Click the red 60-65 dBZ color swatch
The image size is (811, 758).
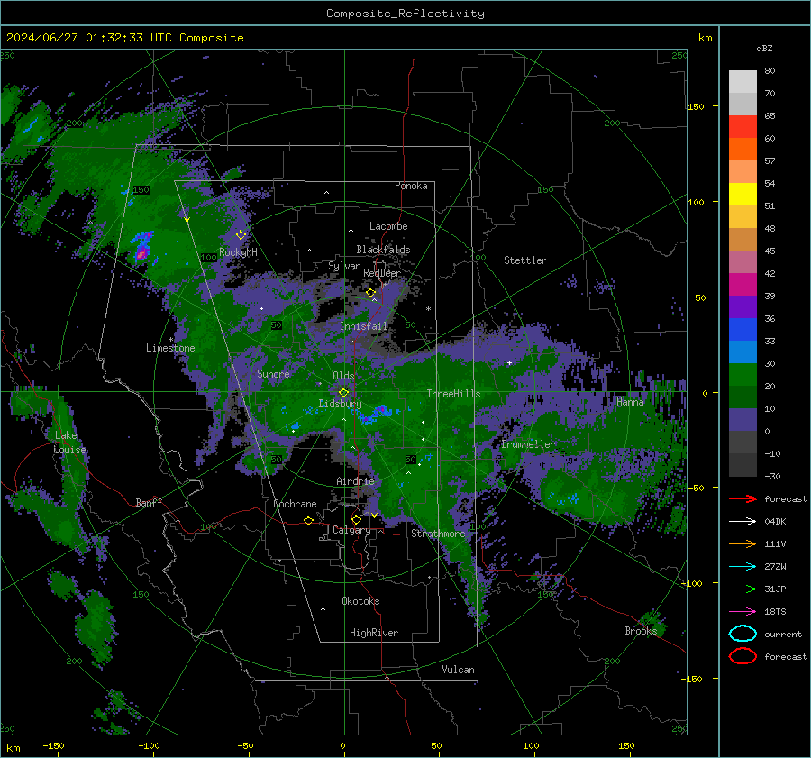tap(743, 127)
